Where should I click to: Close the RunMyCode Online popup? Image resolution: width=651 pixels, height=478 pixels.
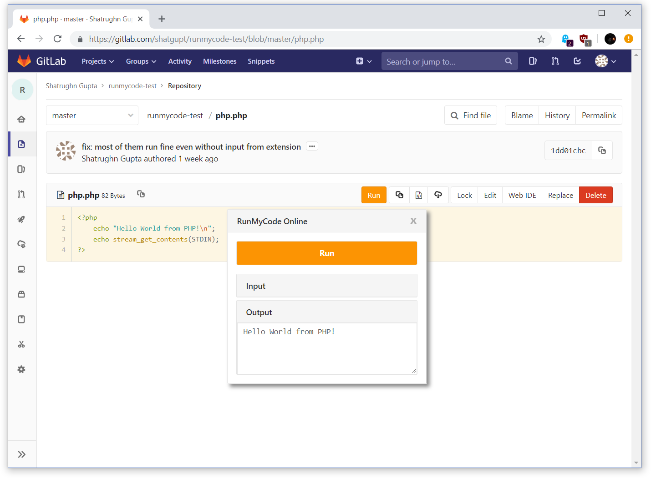coord(413,221)
